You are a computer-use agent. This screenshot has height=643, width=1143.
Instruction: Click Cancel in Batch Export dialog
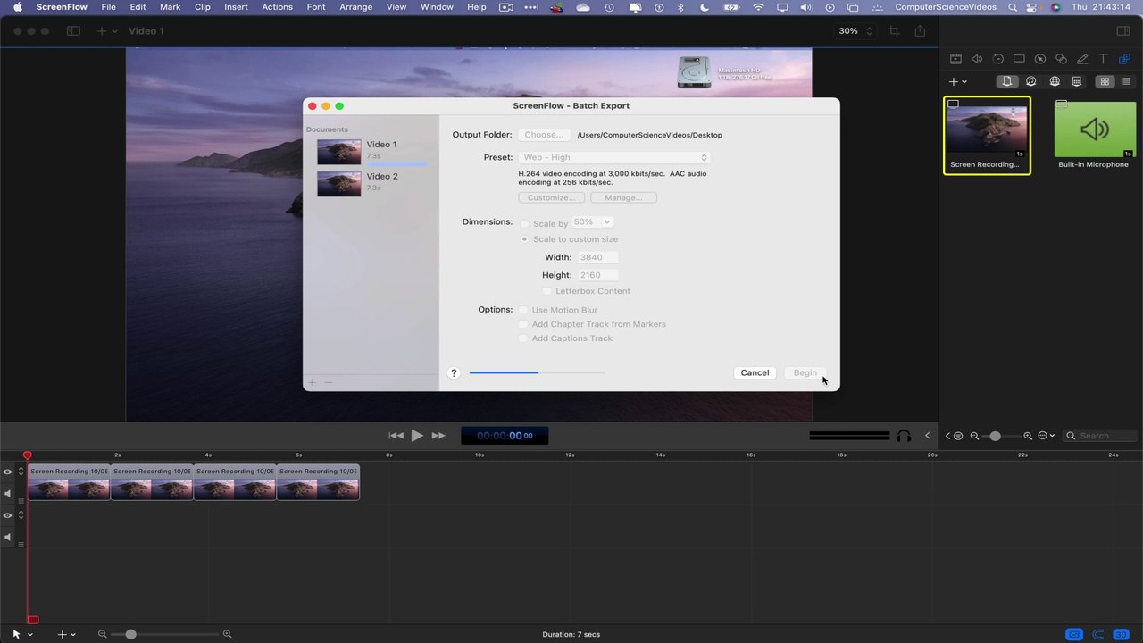click(x=755, y=372)
